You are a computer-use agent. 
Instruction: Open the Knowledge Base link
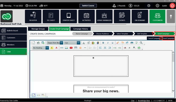144,100
